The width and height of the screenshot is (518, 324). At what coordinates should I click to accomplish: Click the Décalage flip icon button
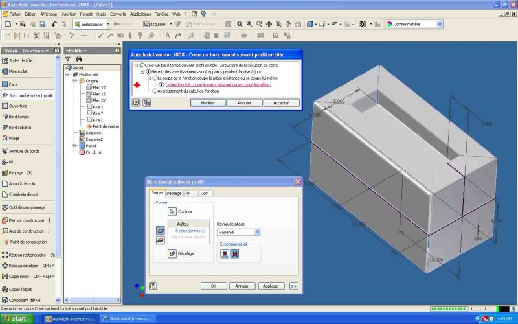click(x=172, y=253)
